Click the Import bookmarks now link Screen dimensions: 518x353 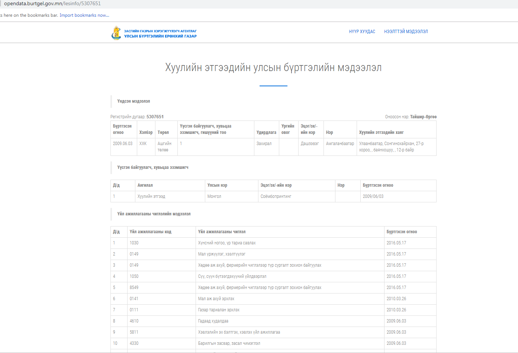click(x=84, y=15)
